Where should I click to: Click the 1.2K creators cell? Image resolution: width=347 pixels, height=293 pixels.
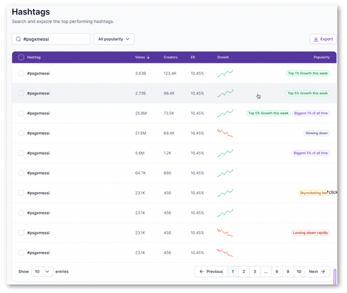coord(167,153)
